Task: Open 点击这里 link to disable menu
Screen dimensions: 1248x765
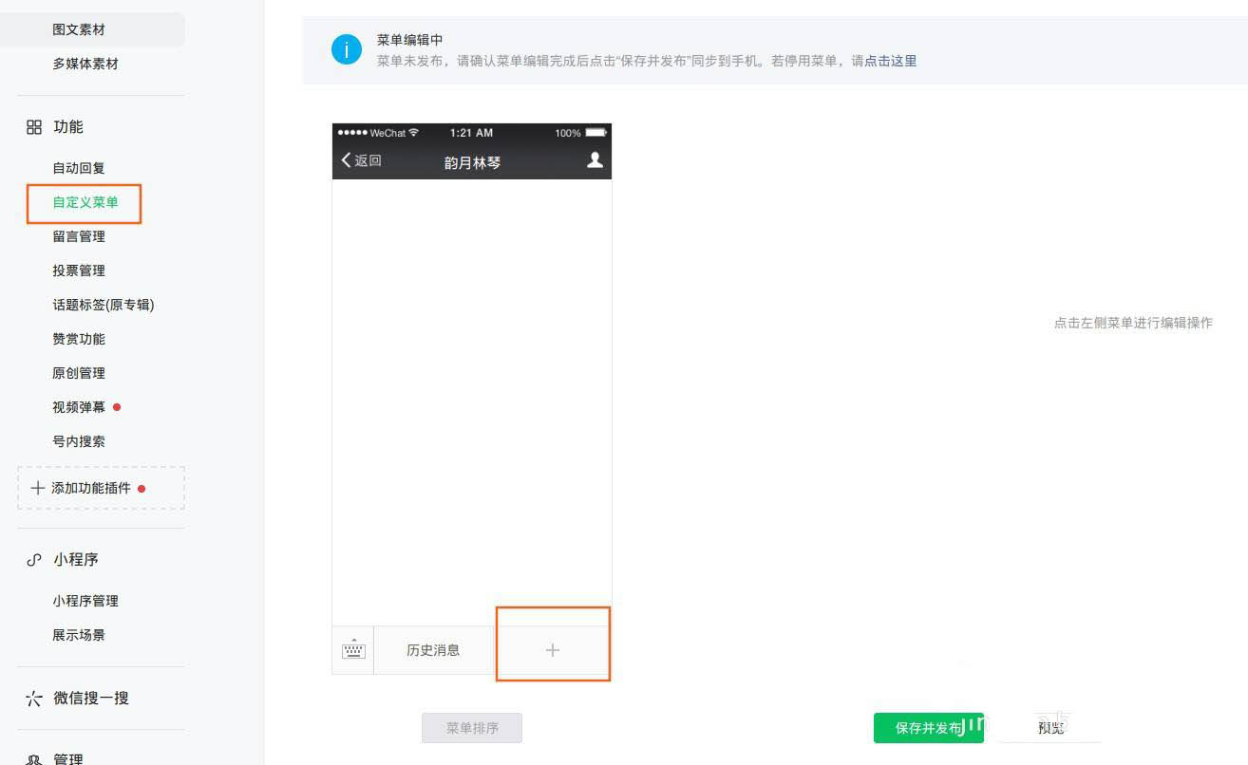Action: tap(890, 60)
